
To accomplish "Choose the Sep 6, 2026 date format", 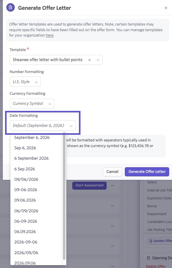I will pos(25,148).
